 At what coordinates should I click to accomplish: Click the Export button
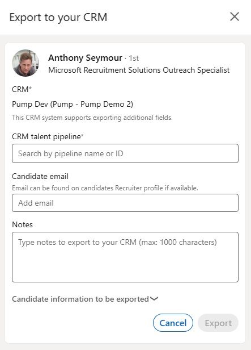(218, 323)
